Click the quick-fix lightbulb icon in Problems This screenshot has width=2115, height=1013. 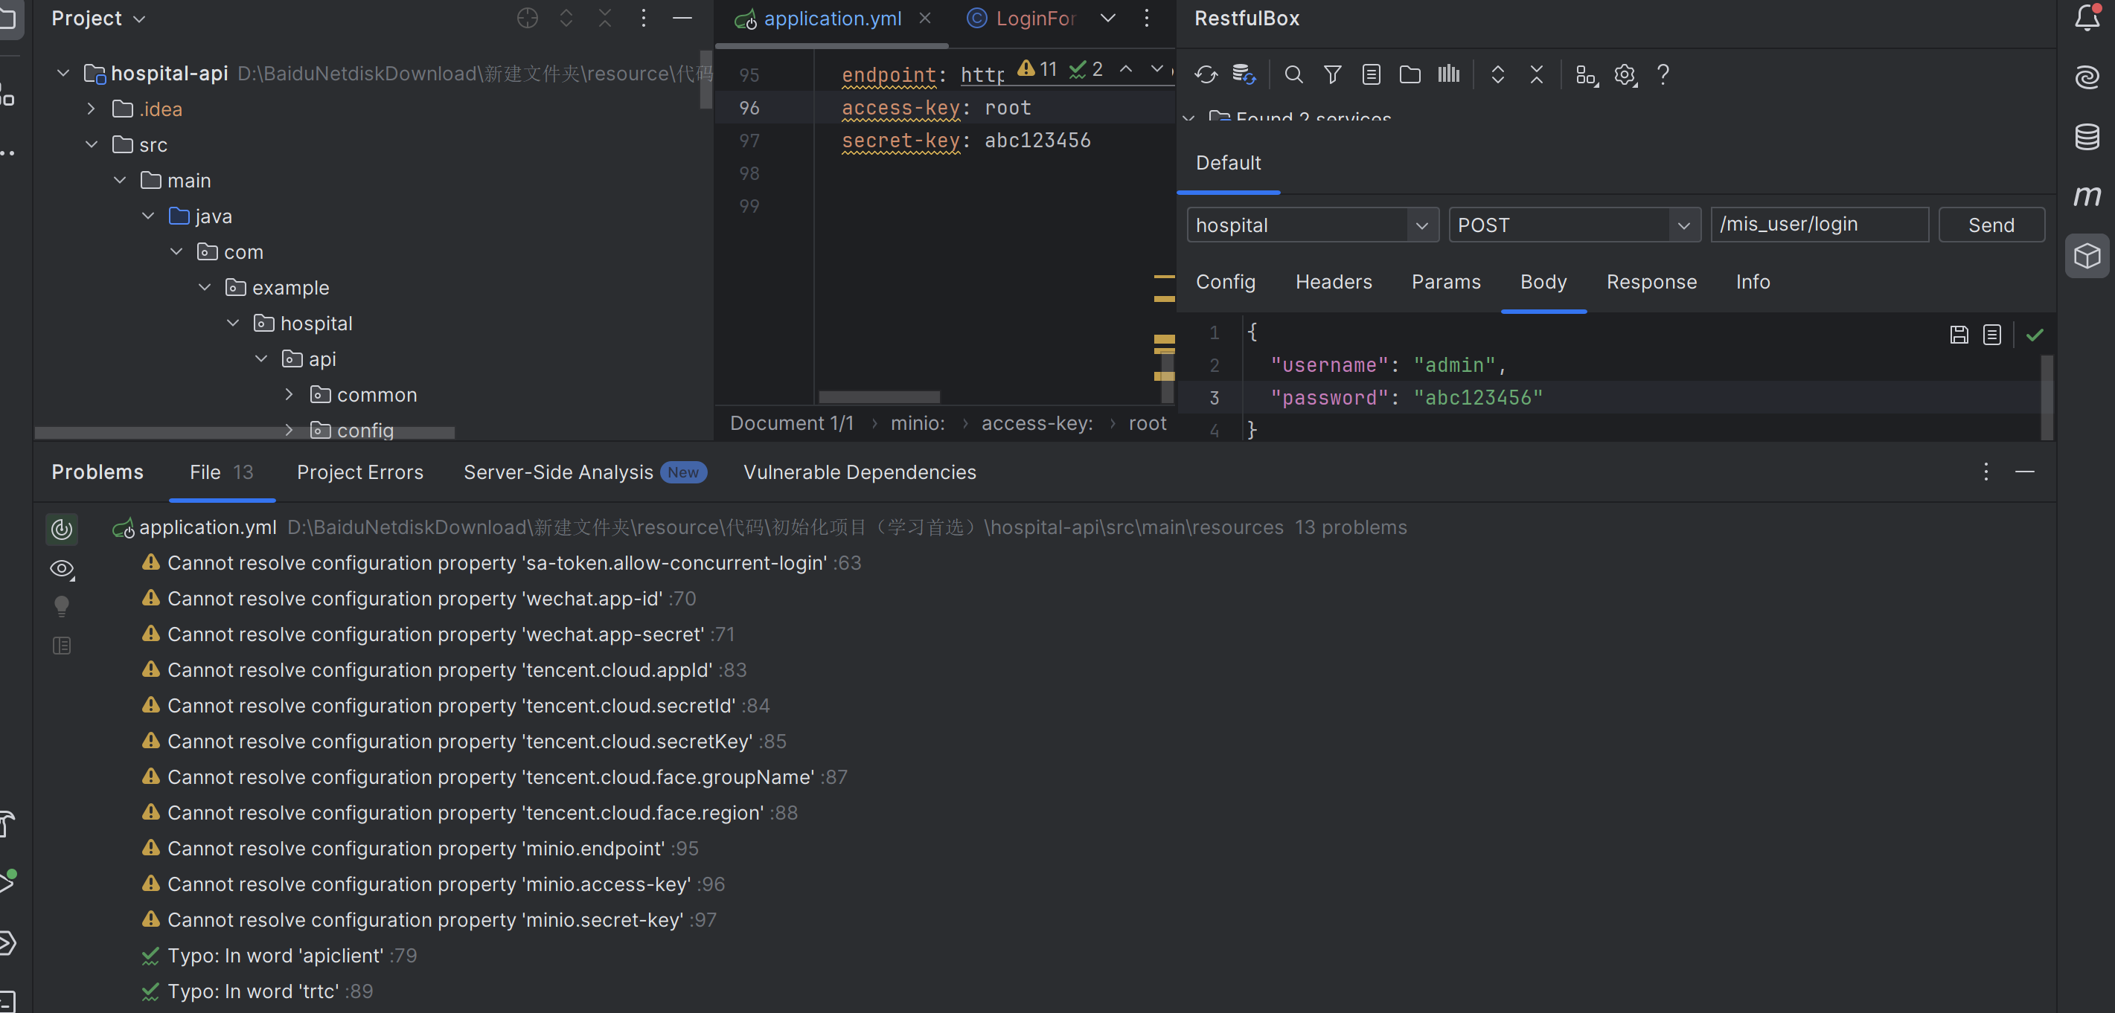[x=62, y=606]
